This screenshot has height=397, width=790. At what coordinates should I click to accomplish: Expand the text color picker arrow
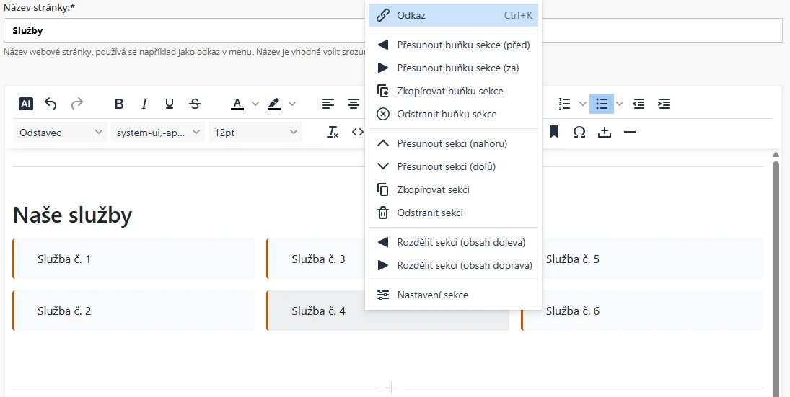pos(255,104)
